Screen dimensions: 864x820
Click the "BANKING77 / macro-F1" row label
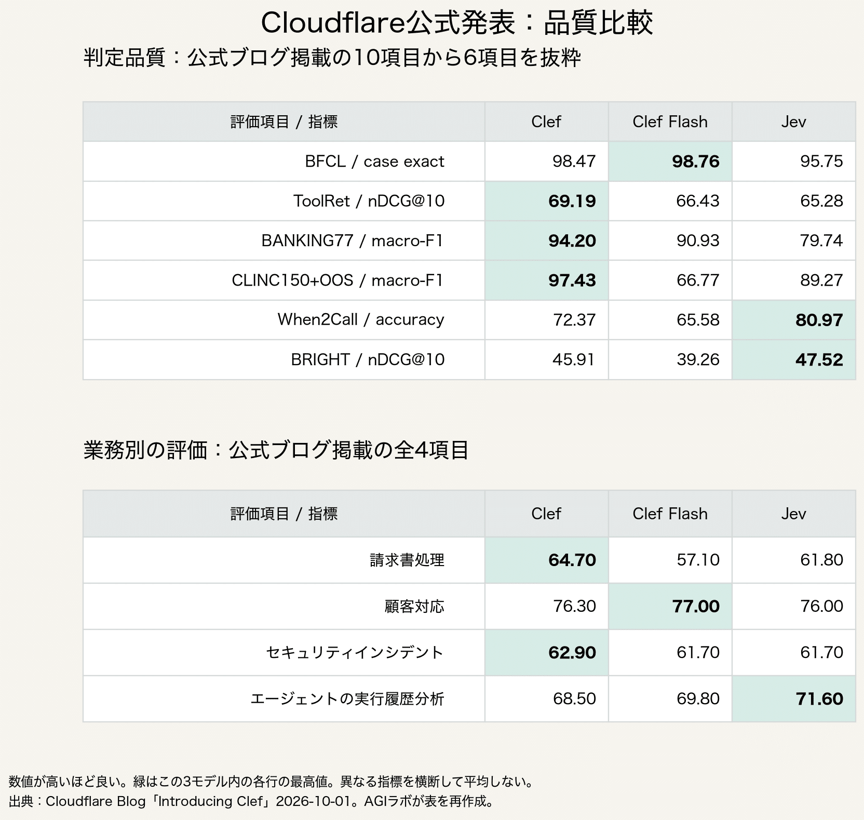point(353,241)
